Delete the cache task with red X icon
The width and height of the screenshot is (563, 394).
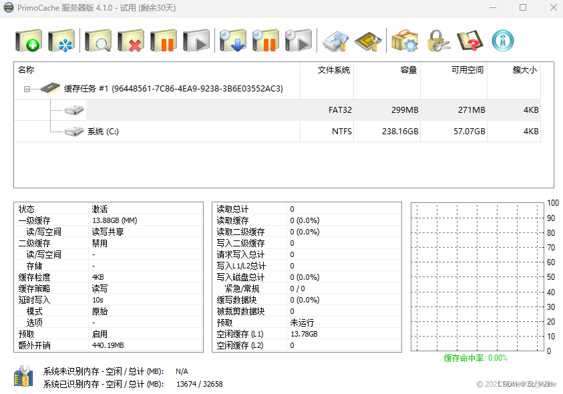click(131, 41)
